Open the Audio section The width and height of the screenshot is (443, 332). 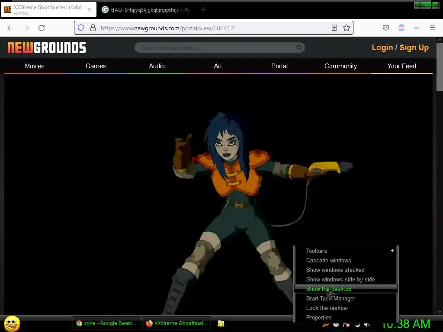157,66
